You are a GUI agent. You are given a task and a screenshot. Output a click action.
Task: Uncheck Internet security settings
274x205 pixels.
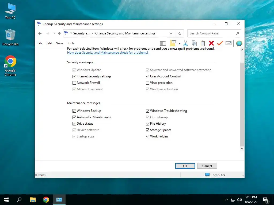(x=74, y=76)
